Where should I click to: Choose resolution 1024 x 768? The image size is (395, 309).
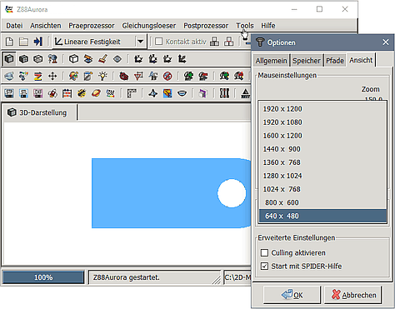tap(322, 189)
